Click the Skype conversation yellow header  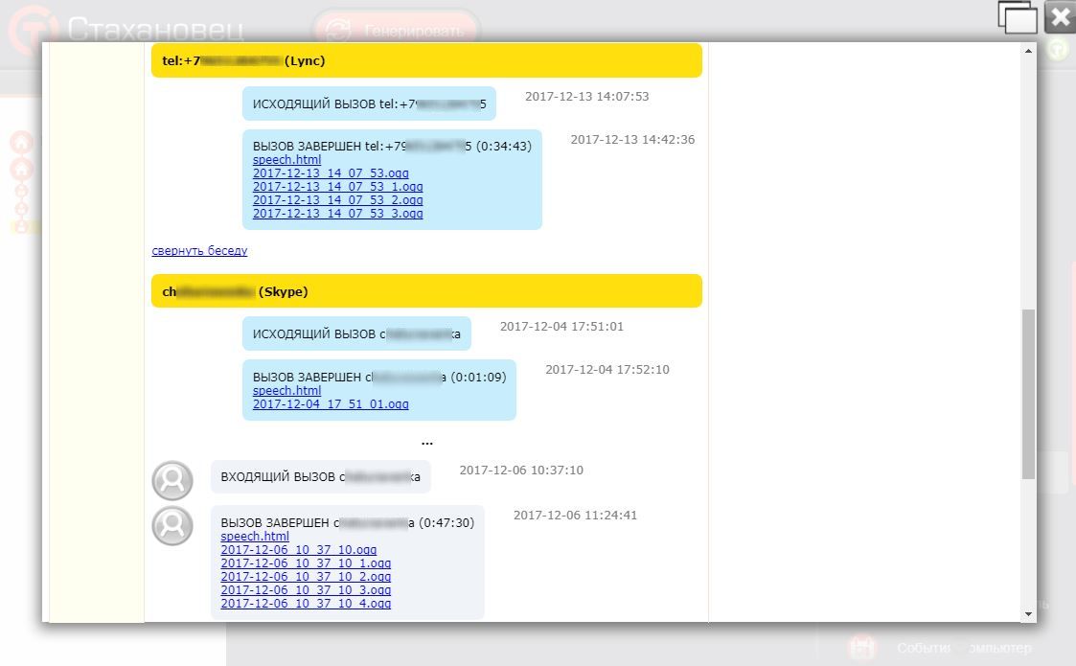click(x=426, y=291)
